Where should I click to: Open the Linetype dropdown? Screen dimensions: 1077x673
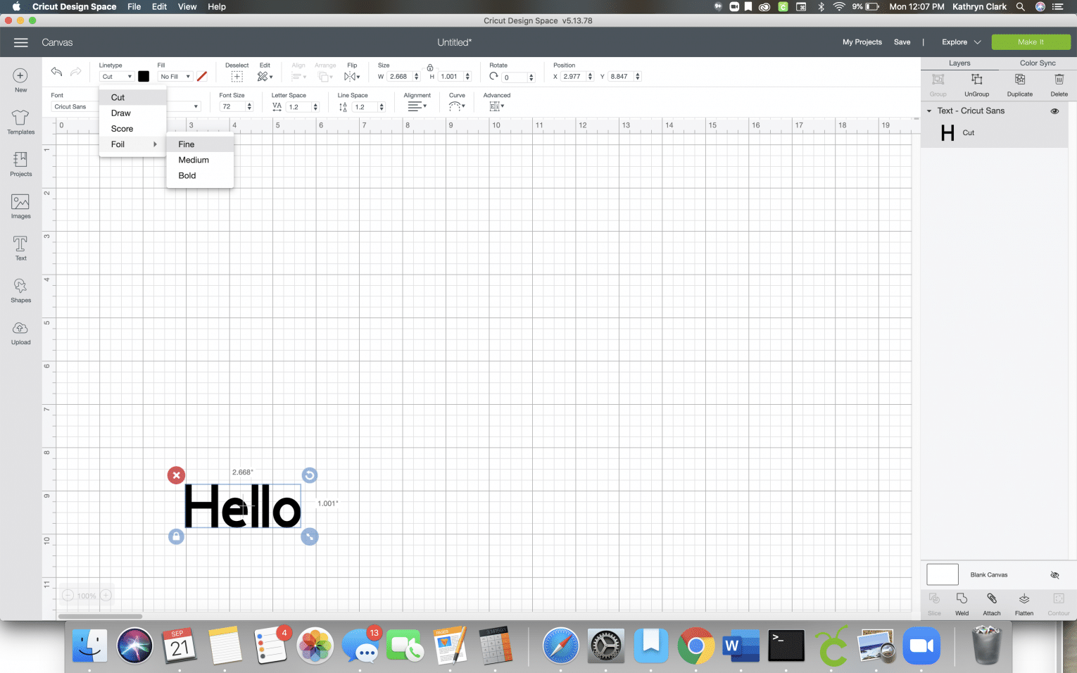click(116, 77)
